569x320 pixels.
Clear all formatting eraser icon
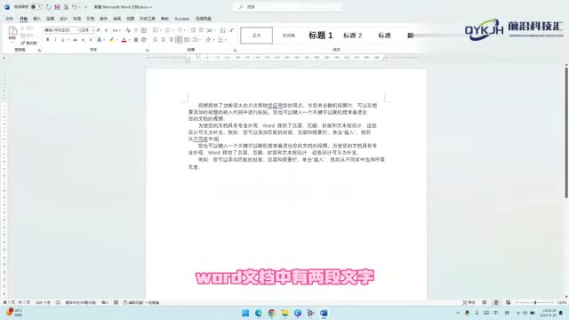(128, 30)
